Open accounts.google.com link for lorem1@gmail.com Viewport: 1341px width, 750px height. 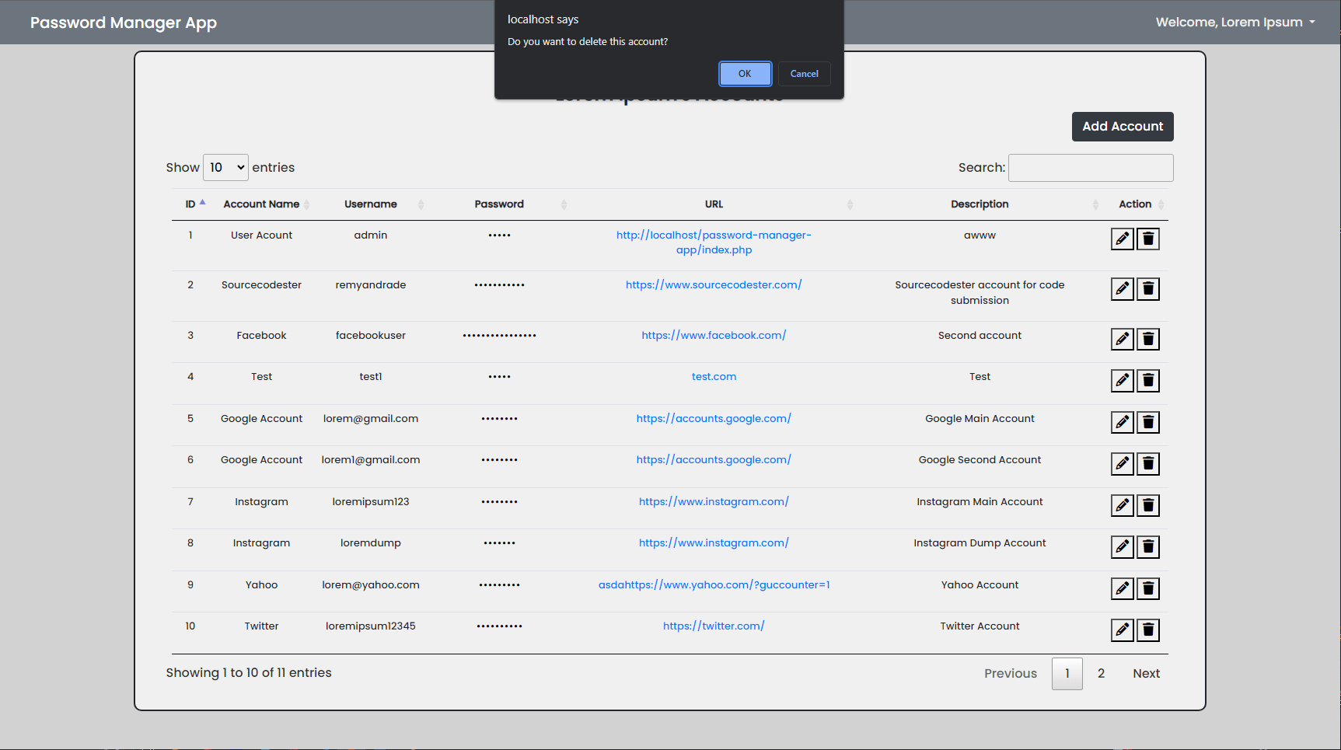tap(714, 460)
